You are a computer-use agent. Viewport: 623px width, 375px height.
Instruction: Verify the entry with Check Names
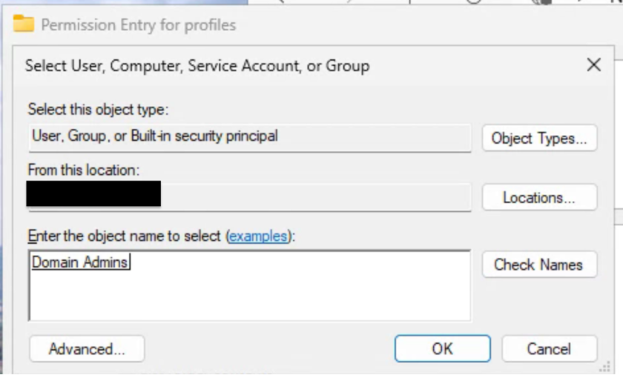pos(539,265)
